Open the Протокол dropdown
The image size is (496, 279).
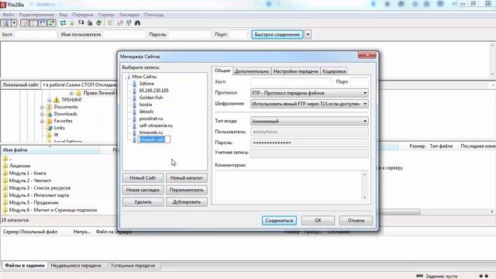309,93
